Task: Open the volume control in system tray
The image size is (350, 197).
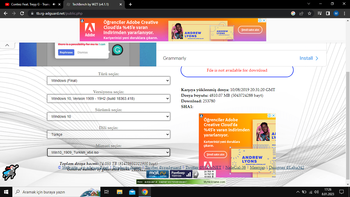Action: [316, 192]
